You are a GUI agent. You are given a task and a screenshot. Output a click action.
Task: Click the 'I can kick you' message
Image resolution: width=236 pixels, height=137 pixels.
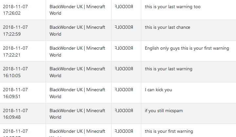click(158, 90)
